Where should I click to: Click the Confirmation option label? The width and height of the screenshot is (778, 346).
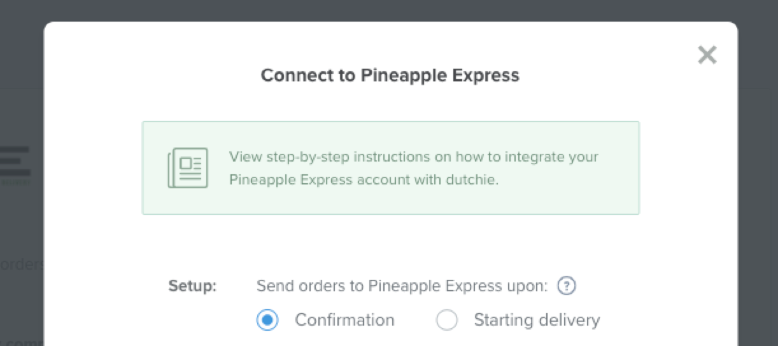344,320
